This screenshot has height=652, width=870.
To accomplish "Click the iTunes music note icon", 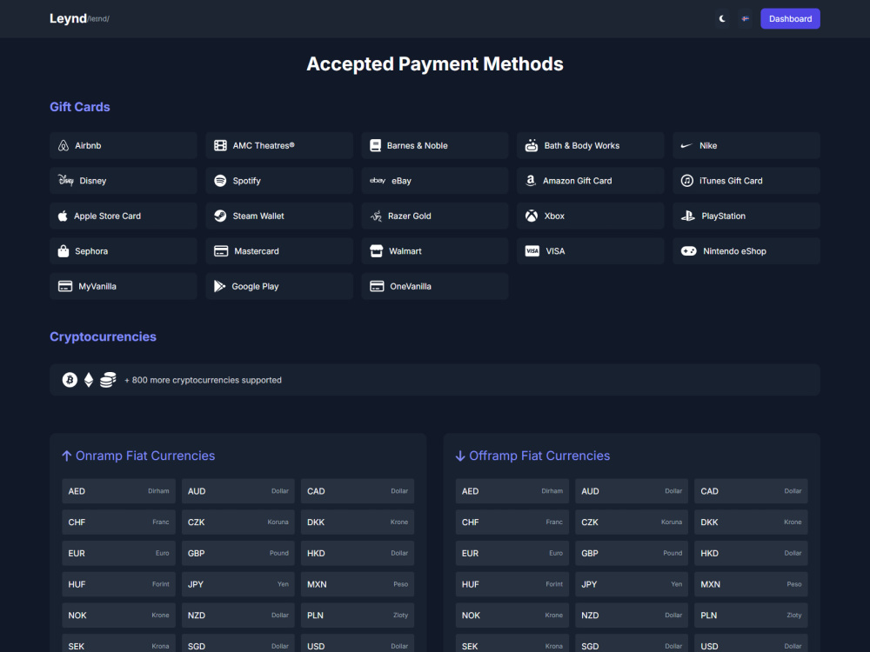I will tap(687, 181).
